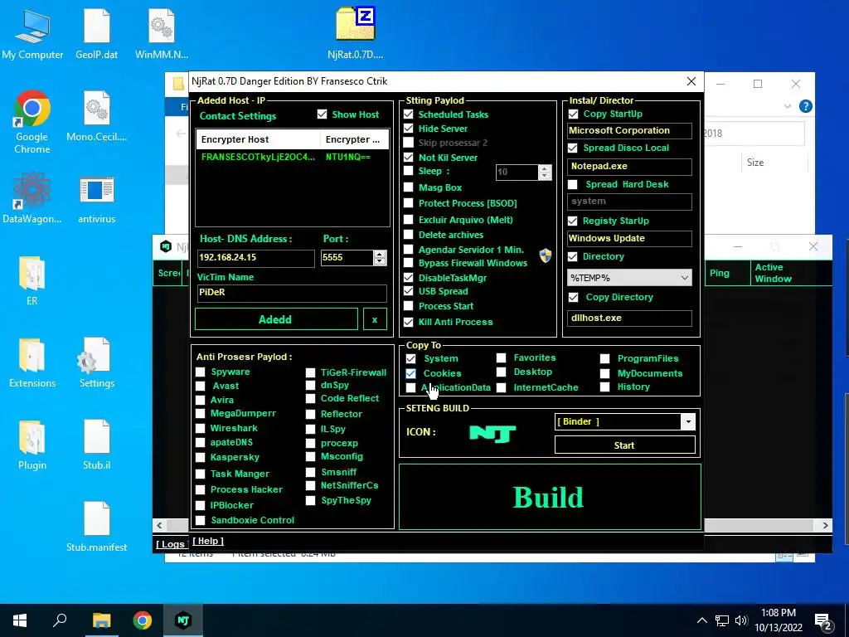Open the [ Help ] link
The image size is (849, 637).
(x=208, y=541)
